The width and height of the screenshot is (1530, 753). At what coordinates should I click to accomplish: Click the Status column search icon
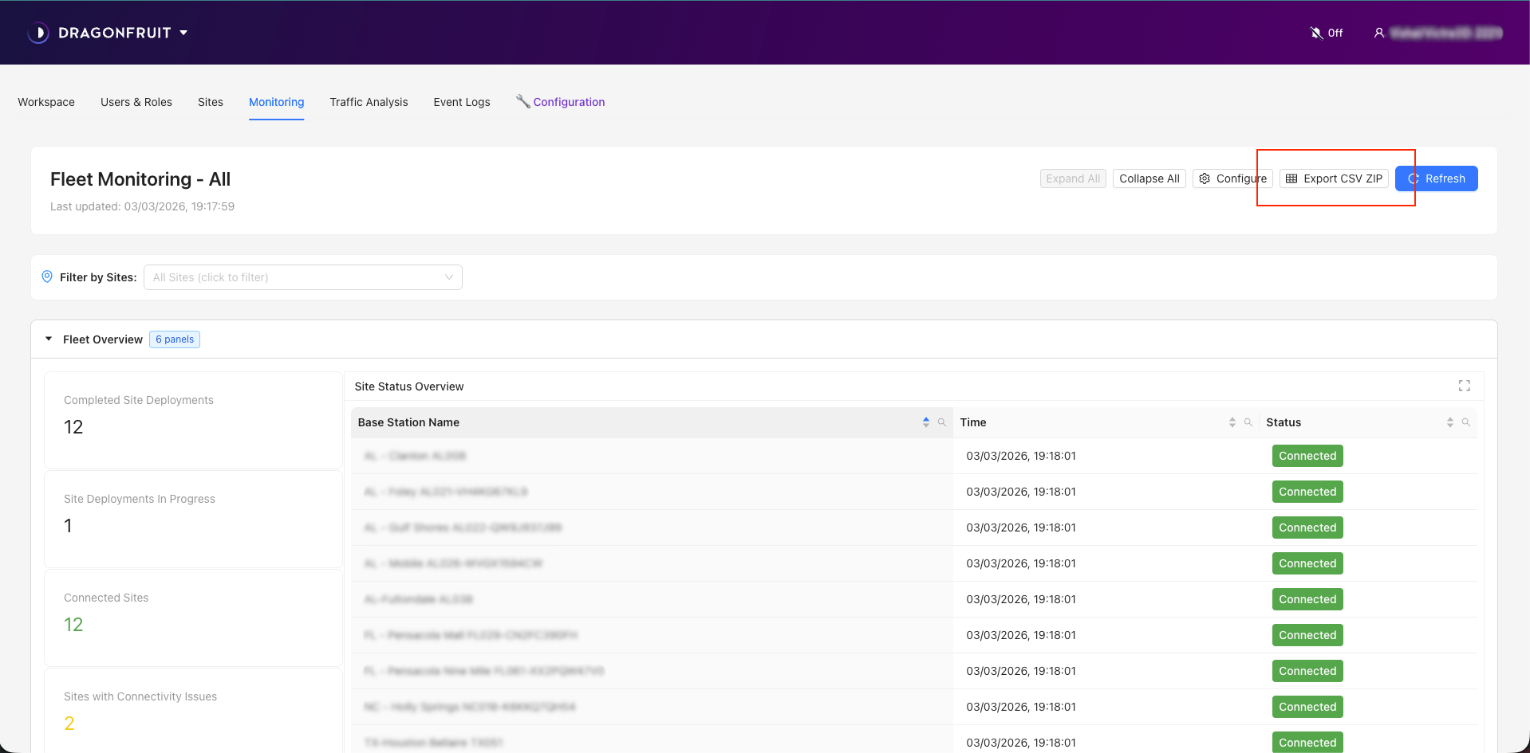(1466, 422)
